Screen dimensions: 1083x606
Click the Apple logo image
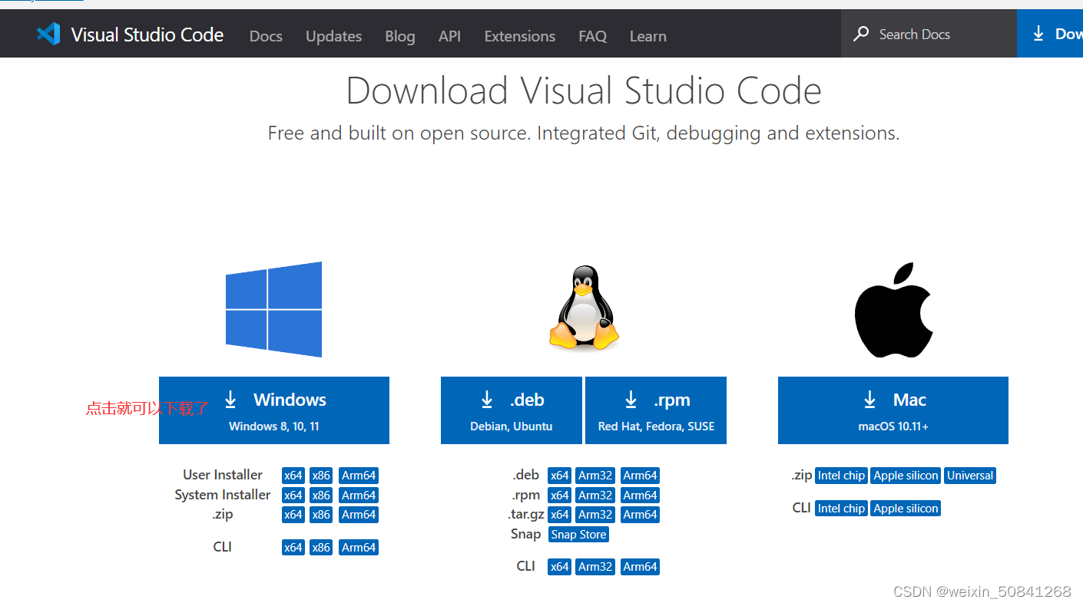[x=893, y=310]
